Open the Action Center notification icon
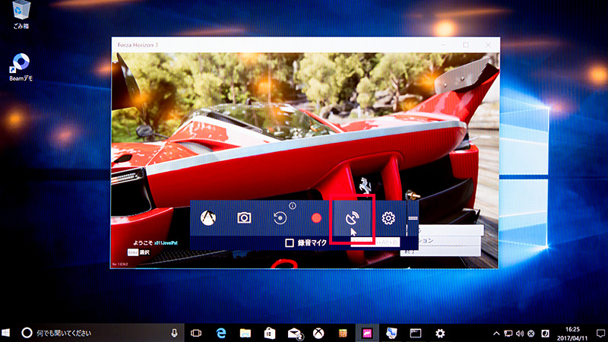 [600, 333]
